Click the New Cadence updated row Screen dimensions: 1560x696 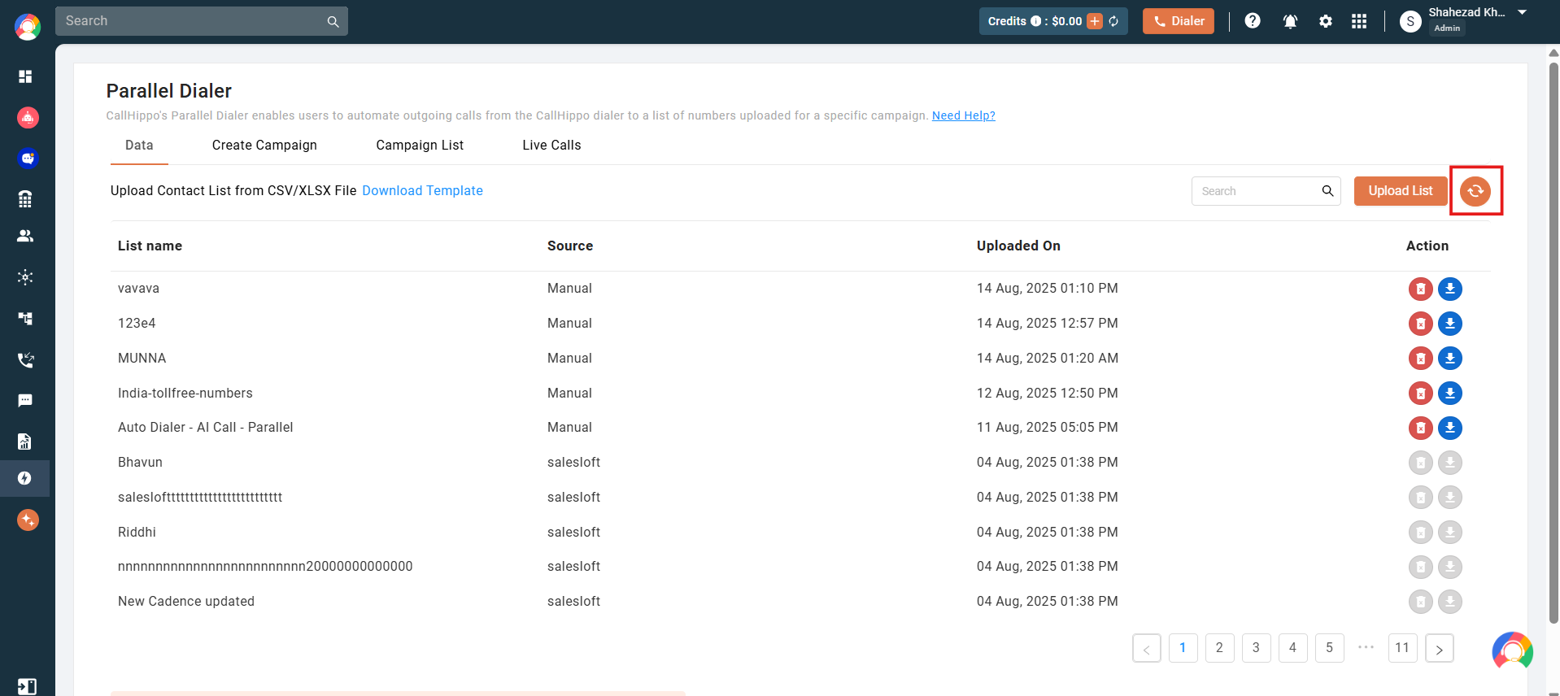point(800,602)
